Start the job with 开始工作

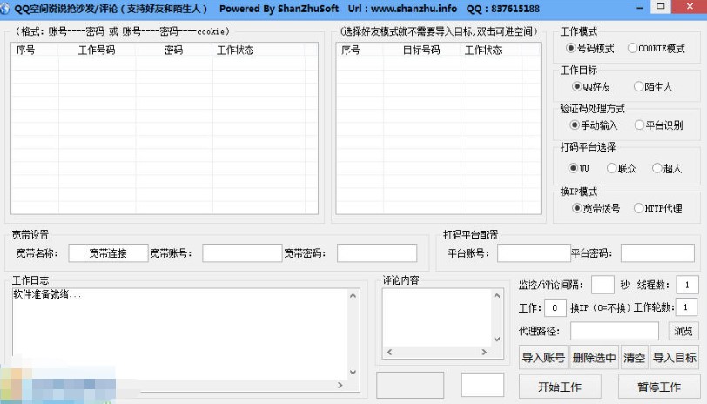[560, 387]
